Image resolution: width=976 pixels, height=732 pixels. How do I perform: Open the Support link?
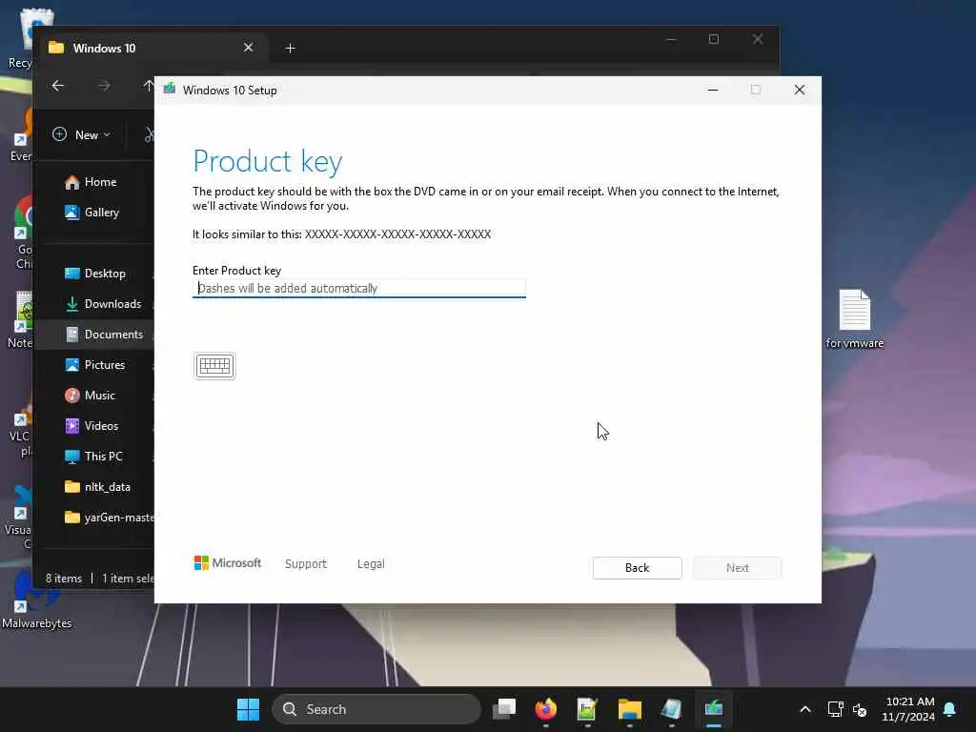(306, 564)
